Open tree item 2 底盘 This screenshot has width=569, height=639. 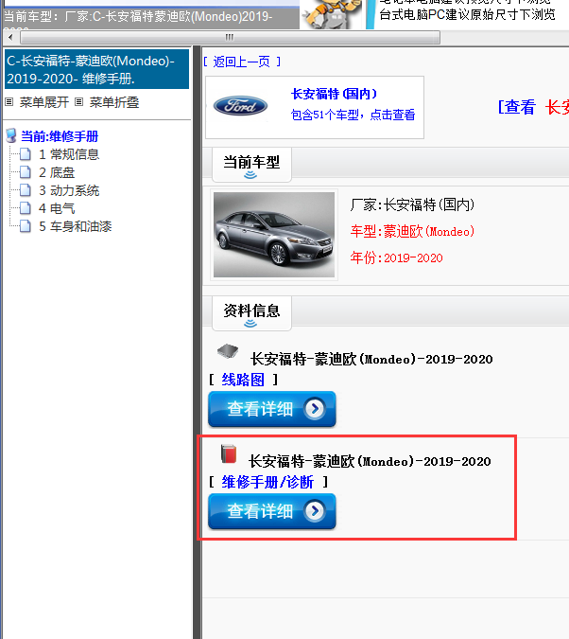pos(57,172)
